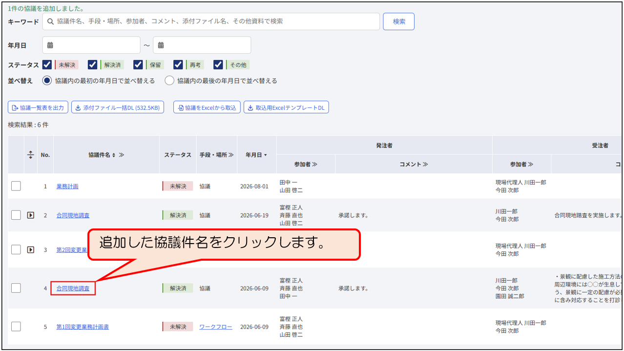624x351 pixels.
Task: Toggle the 未解決 status checkbox
Action: tap(47, 65)
